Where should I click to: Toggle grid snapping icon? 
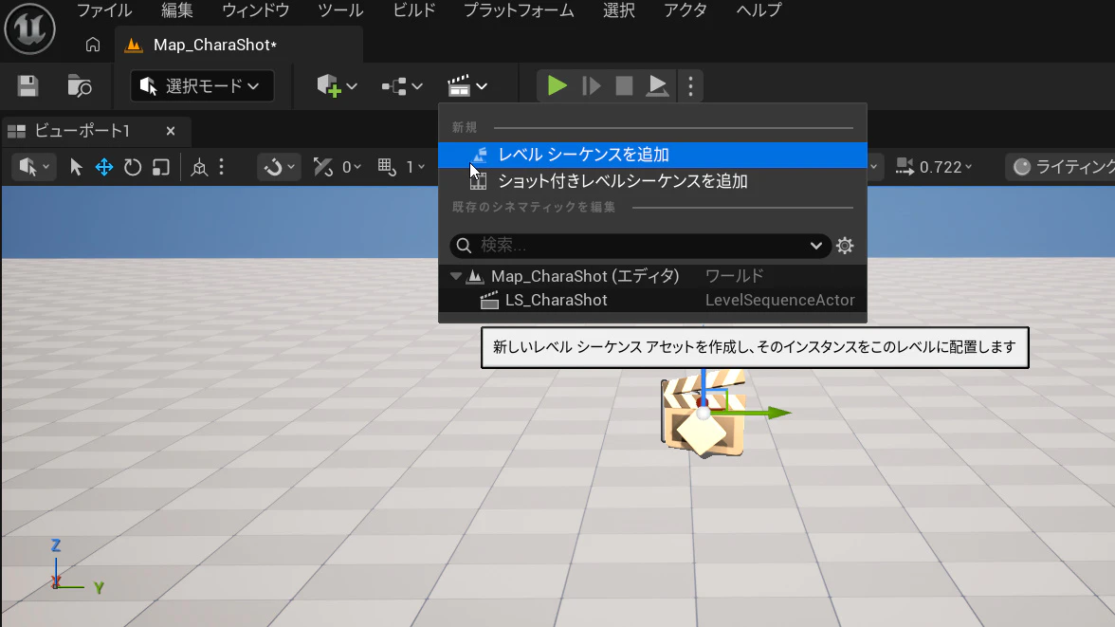tap(387, 167)
